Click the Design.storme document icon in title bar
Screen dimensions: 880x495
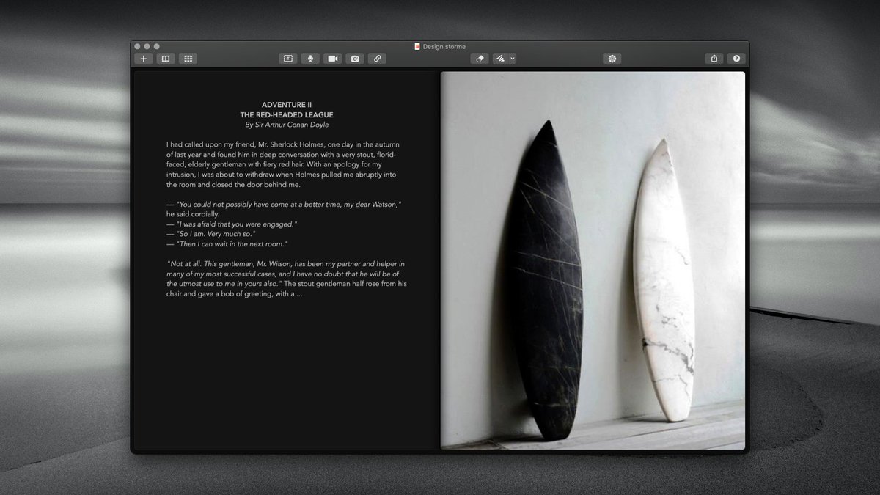(418, 45)
